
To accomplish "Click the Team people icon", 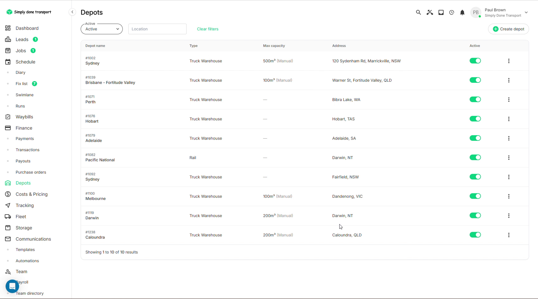I will point(8,272).
